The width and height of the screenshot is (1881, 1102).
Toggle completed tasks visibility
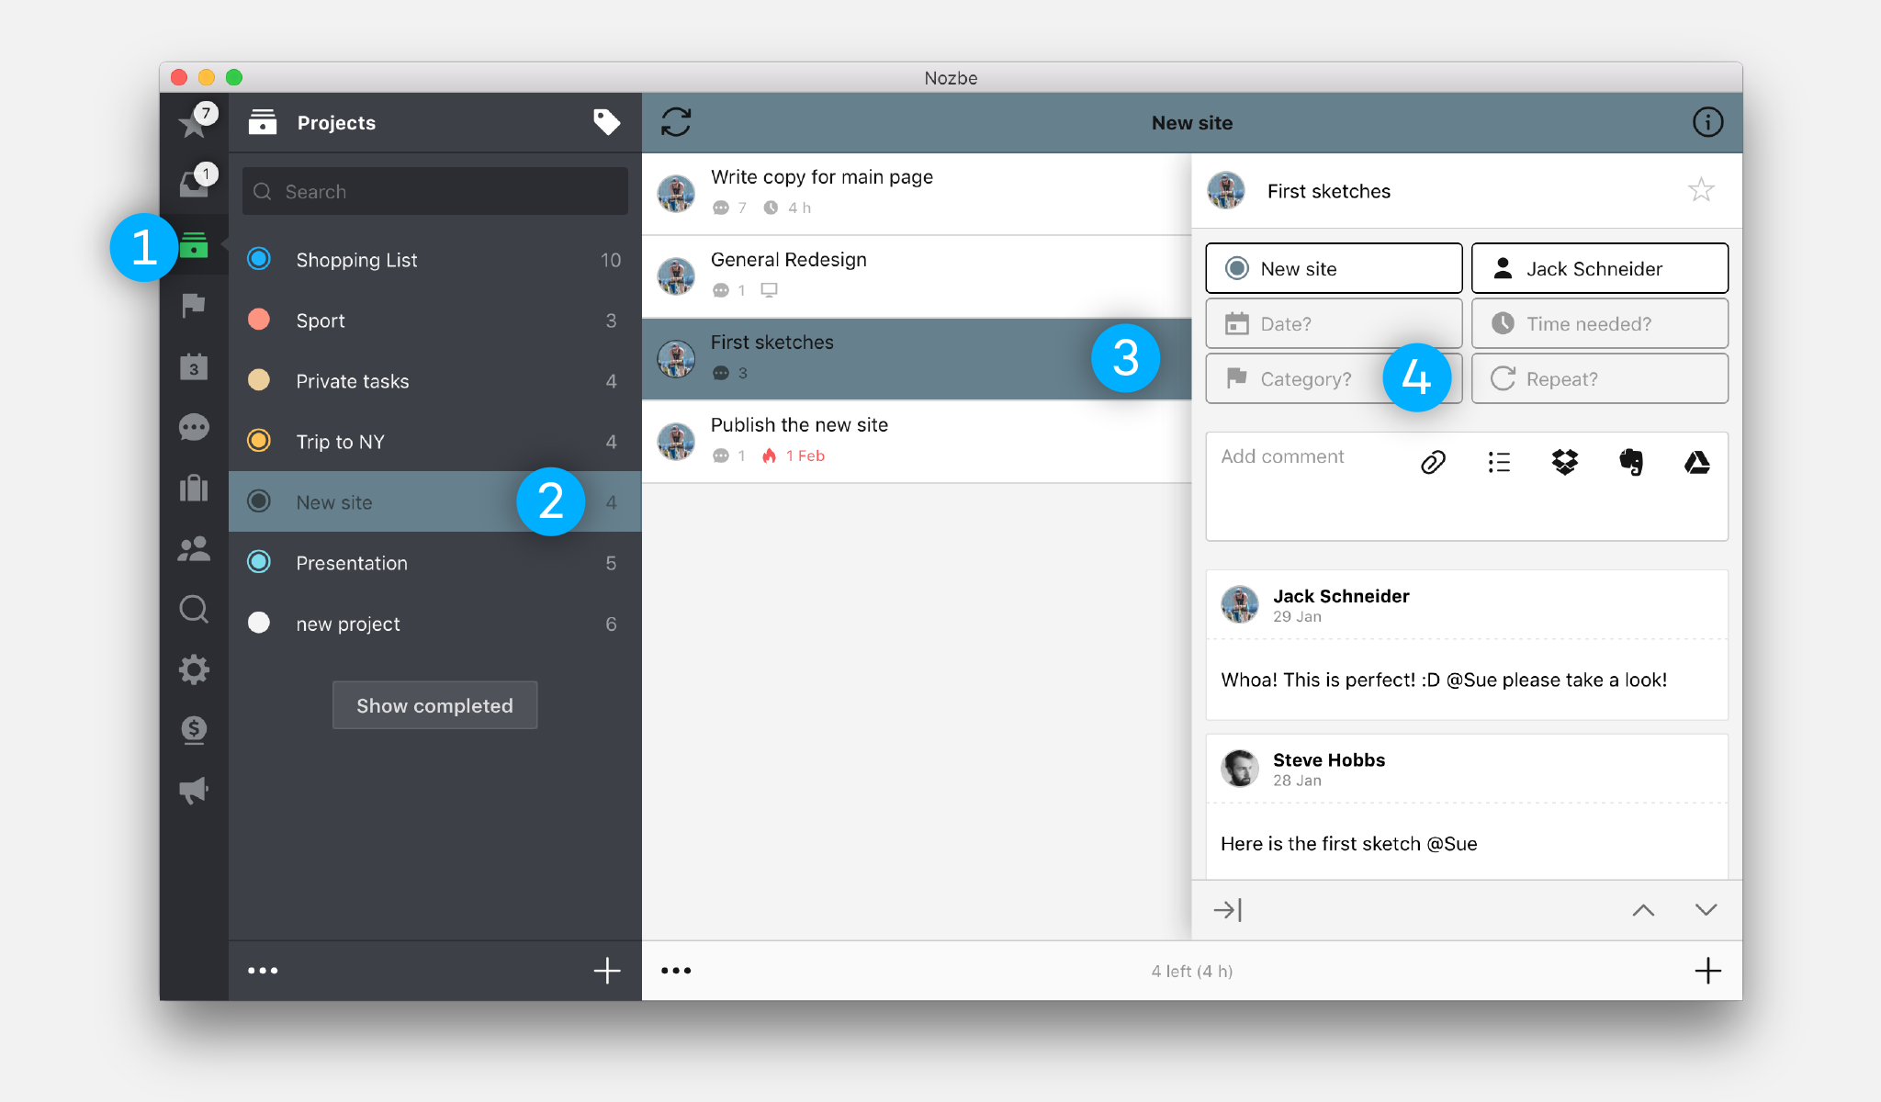point(433,704)
